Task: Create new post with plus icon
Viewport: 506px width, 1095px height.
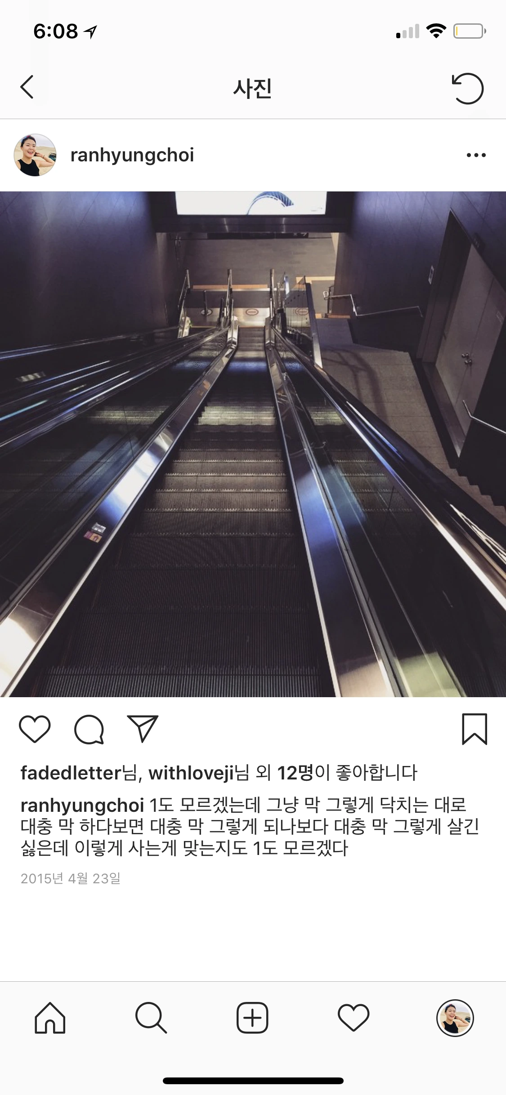Action: pyautogui.click(x=252, y=1018)
